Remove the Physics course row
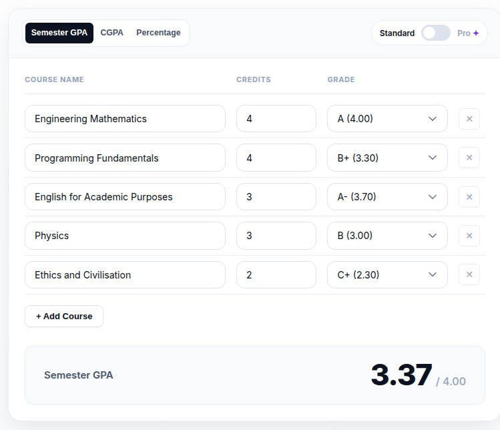 (x=469, y=236)
